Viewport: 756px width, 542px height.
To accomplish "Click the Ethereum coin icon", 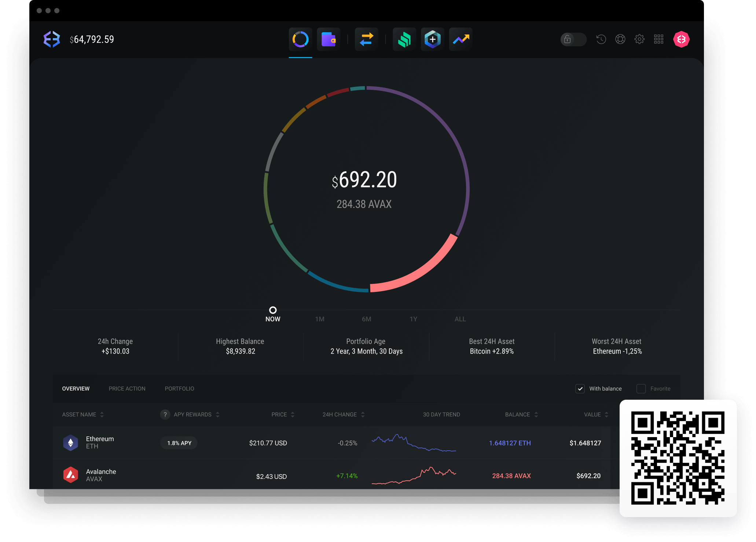I will point(71,443).
